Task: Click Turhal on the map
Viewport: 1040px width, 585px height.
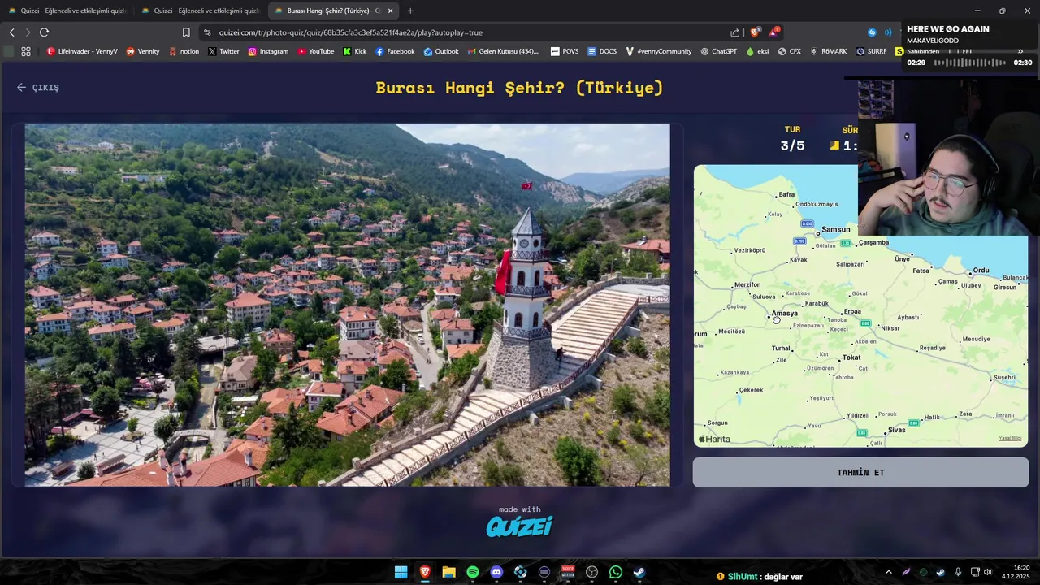Action: coord(781,349)
